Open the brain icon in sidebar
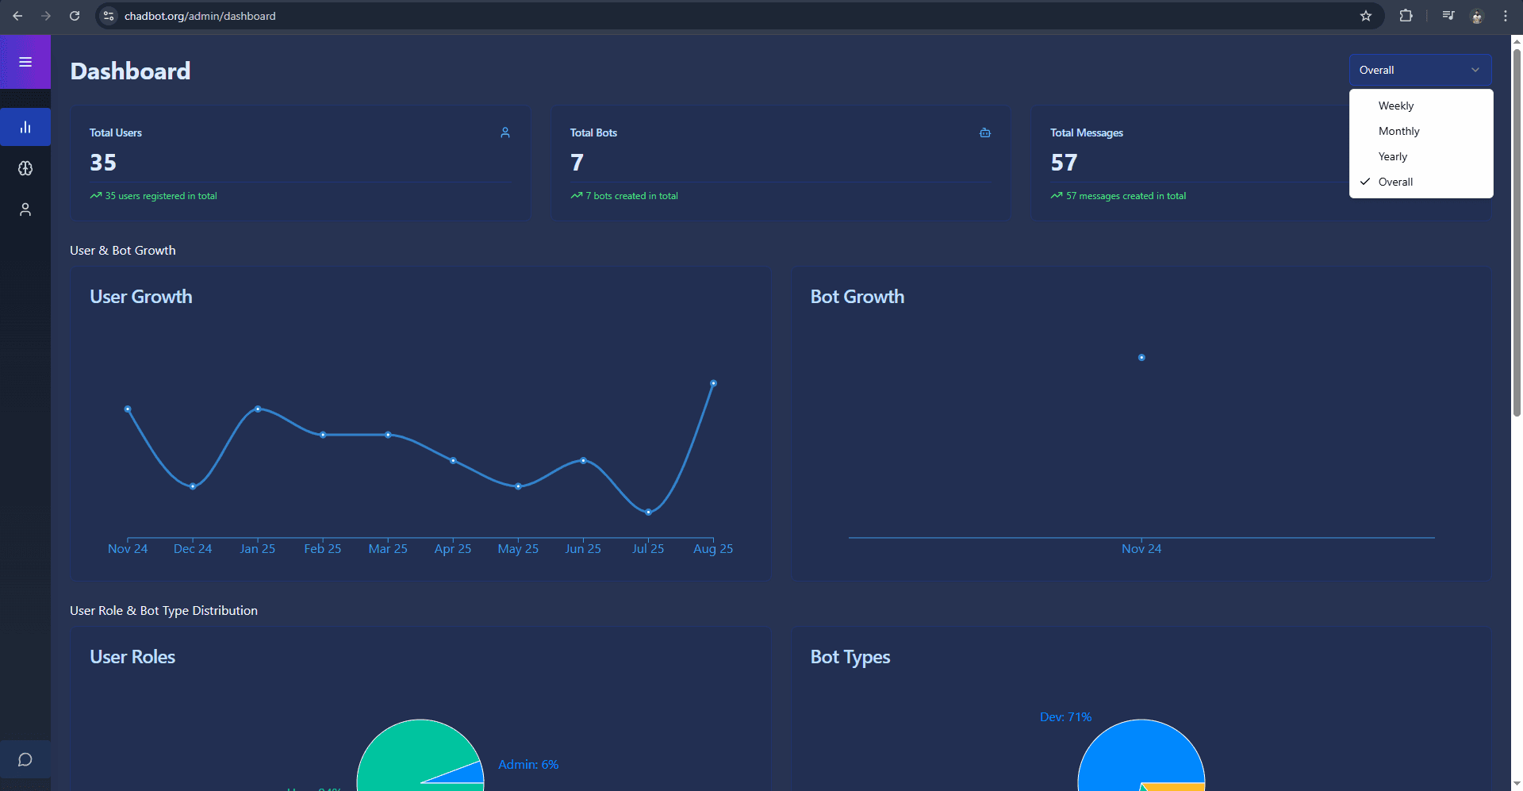 [25, 168]
